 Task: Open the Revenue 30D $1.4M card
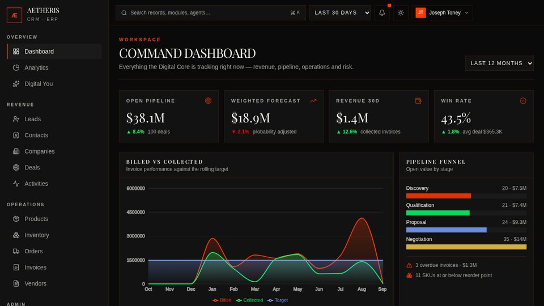tap(379, 116)
